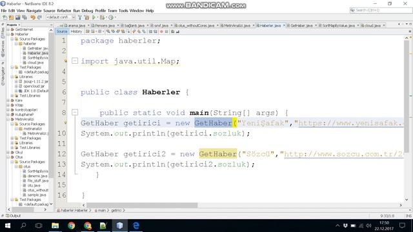This screenshot has height=232, width=413.
Task: Expand the Kitap project node
Action: (x=8, y=105)
